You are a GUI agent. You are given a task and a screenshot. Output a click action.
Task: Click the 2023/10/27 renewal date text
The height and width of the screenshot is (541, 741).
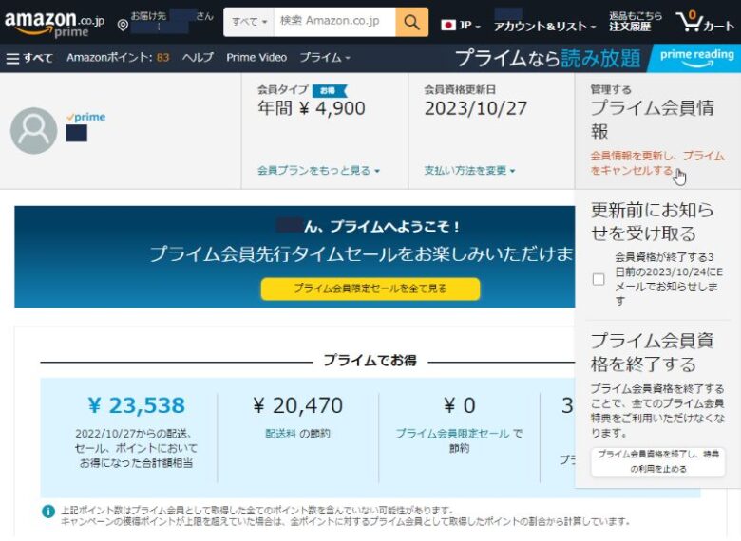475,108
